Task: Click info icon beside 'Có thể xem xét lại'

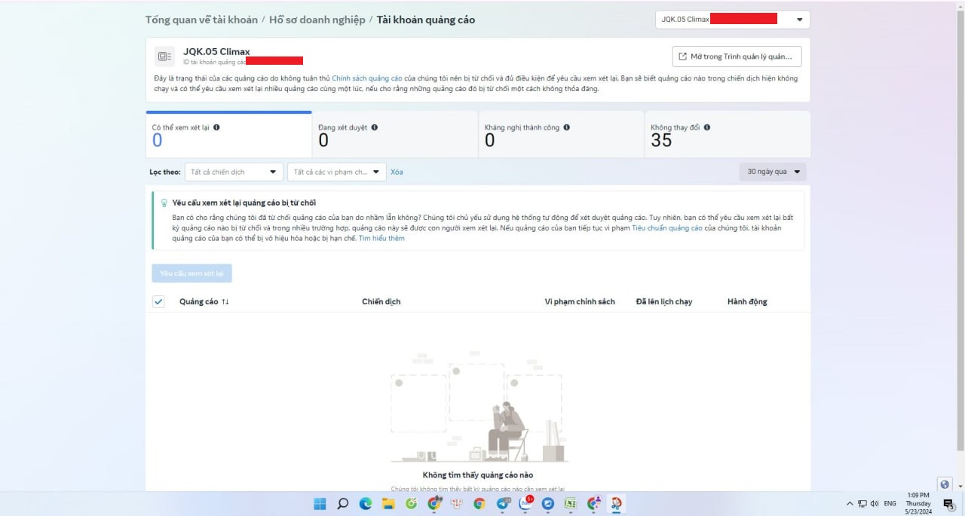Action: (x=216, y=128)
